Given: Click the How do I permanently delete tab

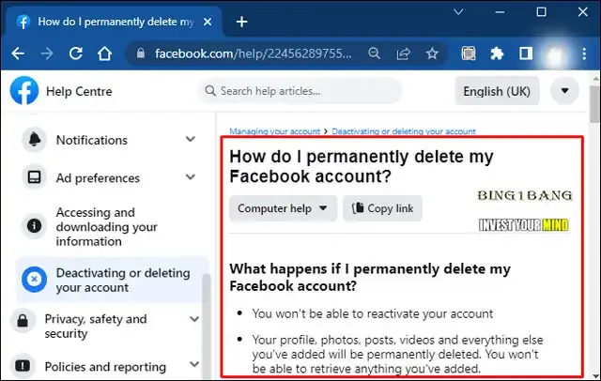Looking at the screenshot, I should pos(115,22).
